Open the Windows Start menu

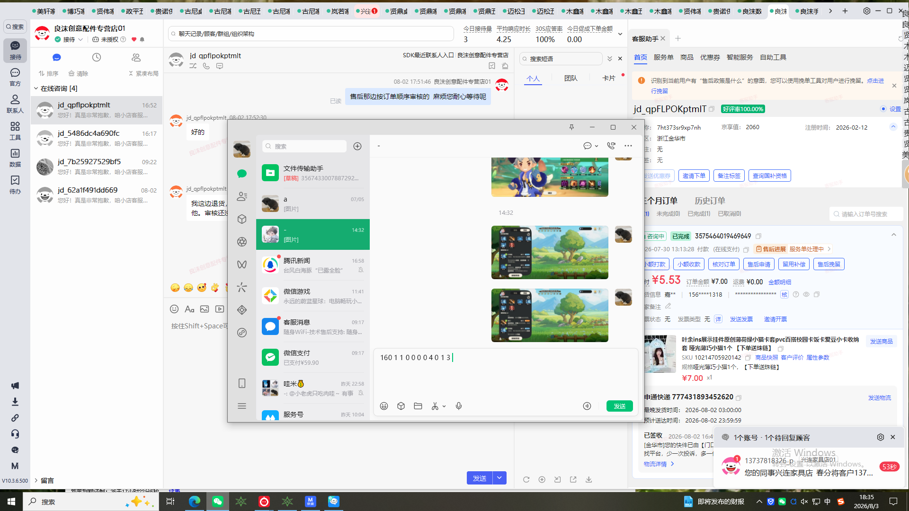pyautogui.click(x=11, y=502)
